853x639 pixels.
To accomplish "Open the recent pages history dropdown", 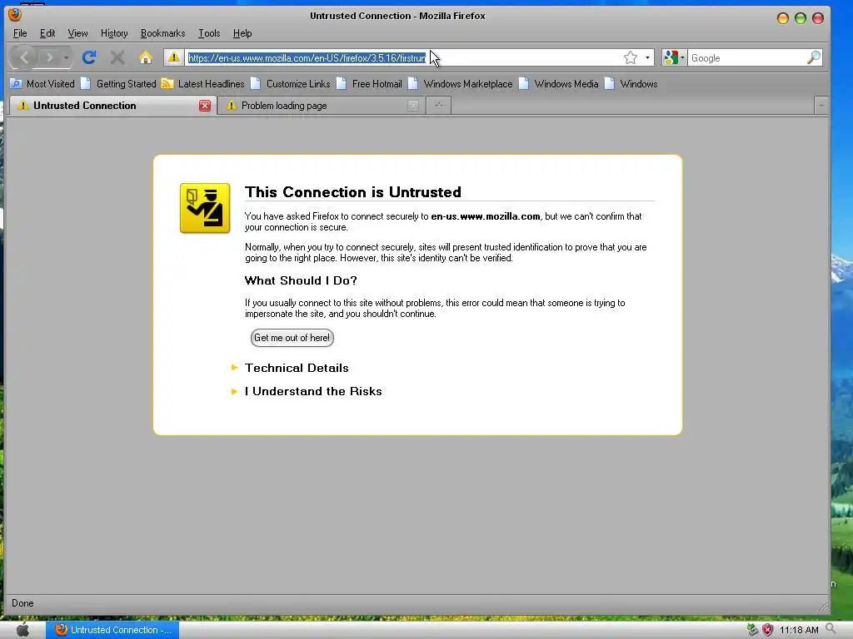I will pos(66,57).
